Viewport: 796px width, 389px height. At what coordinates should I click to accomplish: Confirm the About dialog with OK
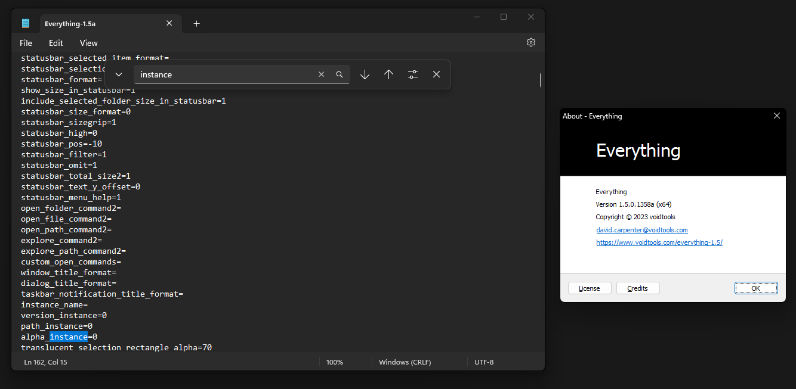(x=756, y=288)
